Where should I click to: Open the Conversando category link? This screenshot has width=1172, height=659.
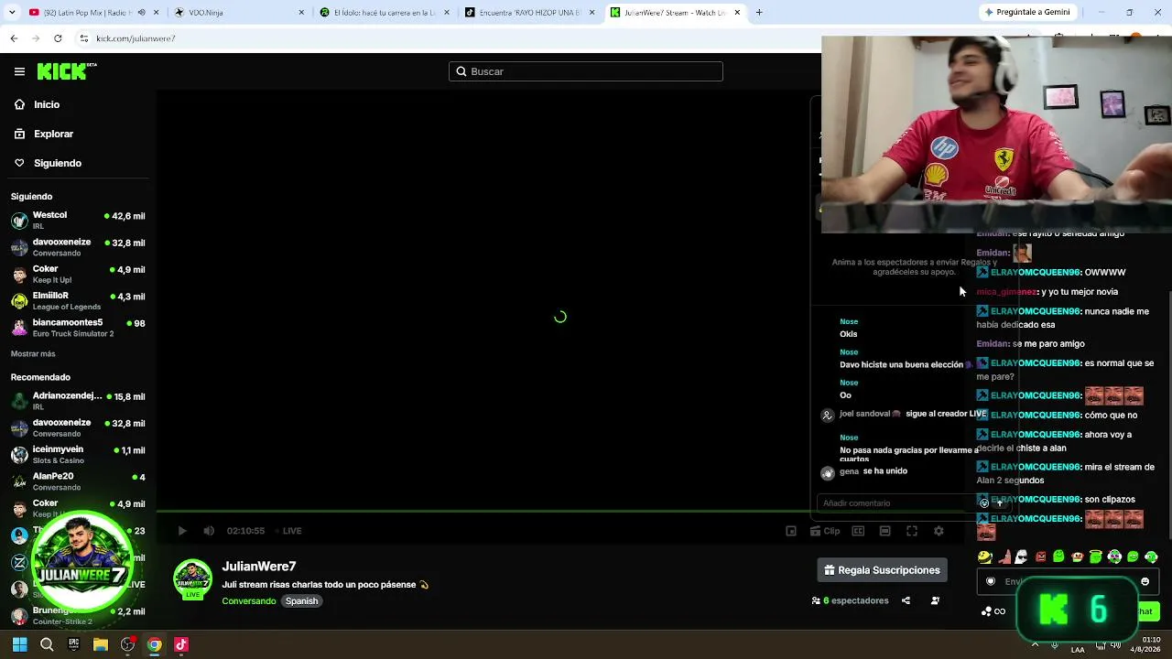pos(248,601)
